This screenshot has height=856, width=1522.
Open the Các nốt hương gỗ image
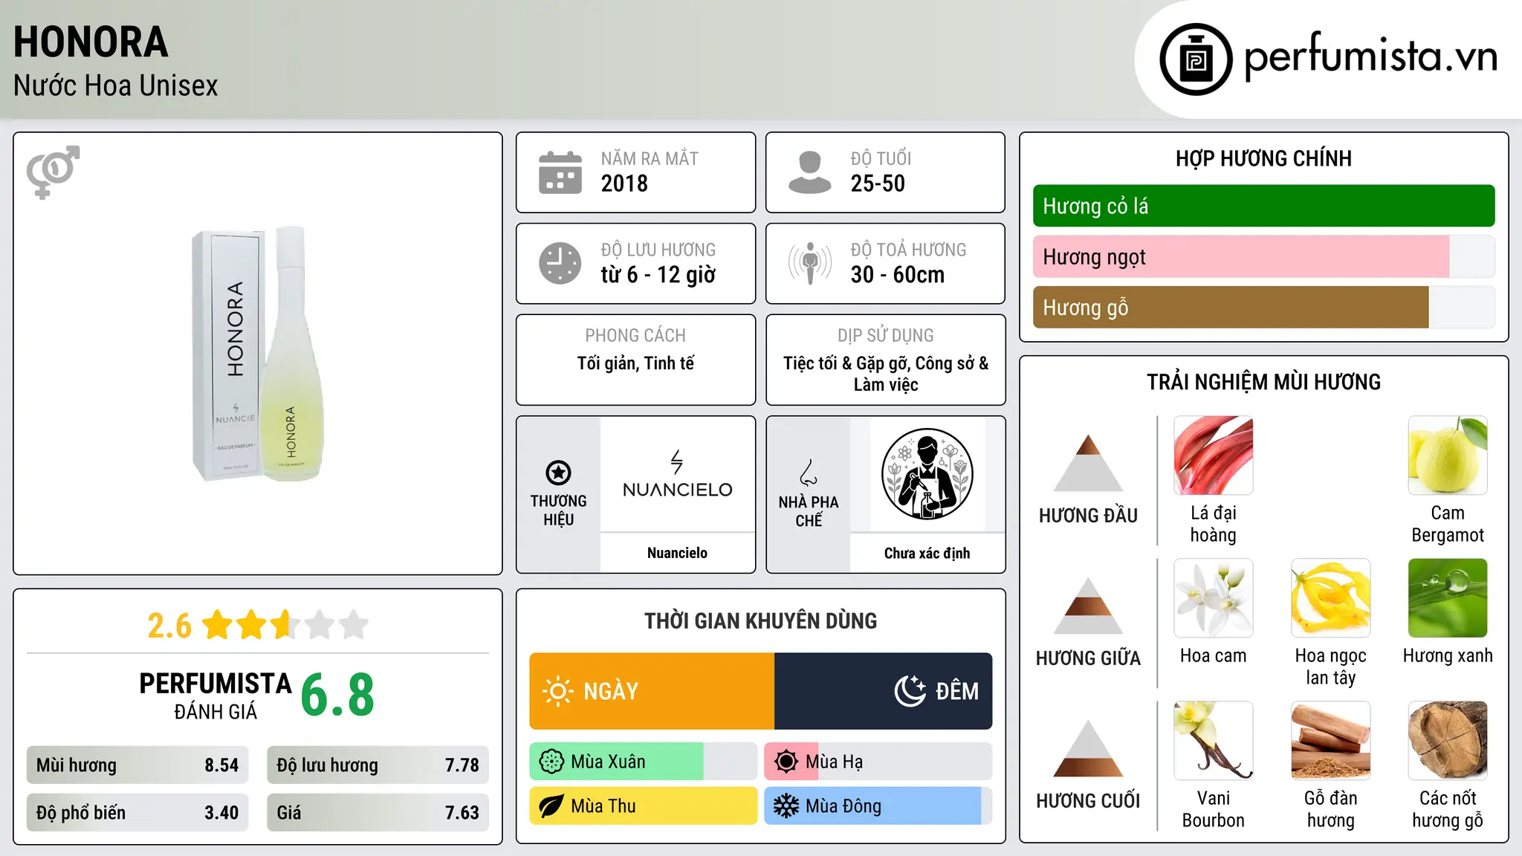1448,741
